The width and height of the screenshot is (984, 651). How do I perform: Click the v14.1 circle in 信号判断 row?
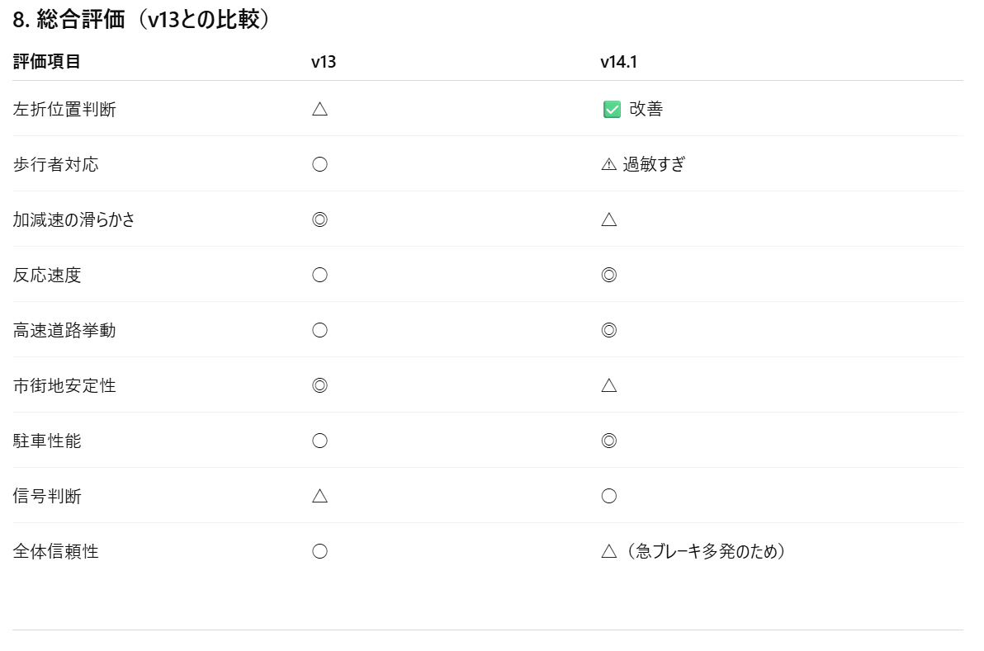point(609,497)
